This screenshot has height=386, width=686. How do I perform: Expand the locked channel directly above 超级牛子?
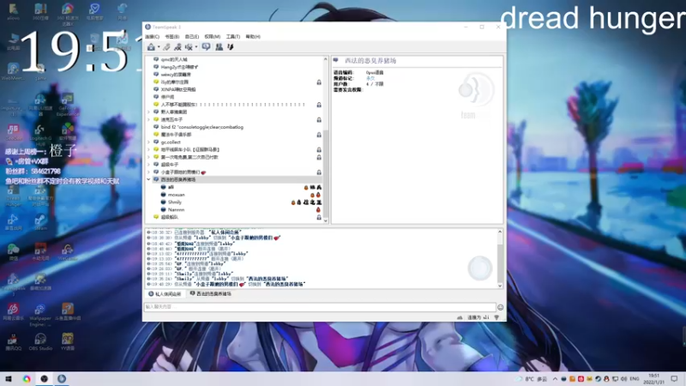coord(148,157)
